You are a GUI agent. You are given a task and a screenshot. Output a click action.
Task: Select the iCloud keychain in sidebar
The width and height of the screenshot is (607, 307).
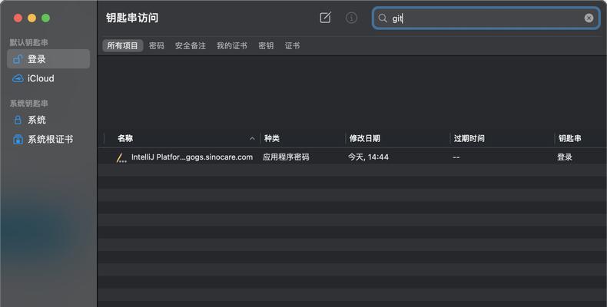(48, 78)
